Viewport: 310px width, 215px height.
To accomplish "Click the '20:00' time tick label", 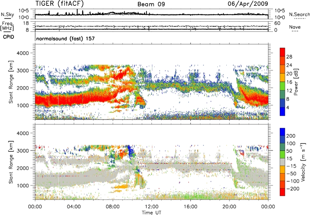I will tap(229, 207).
